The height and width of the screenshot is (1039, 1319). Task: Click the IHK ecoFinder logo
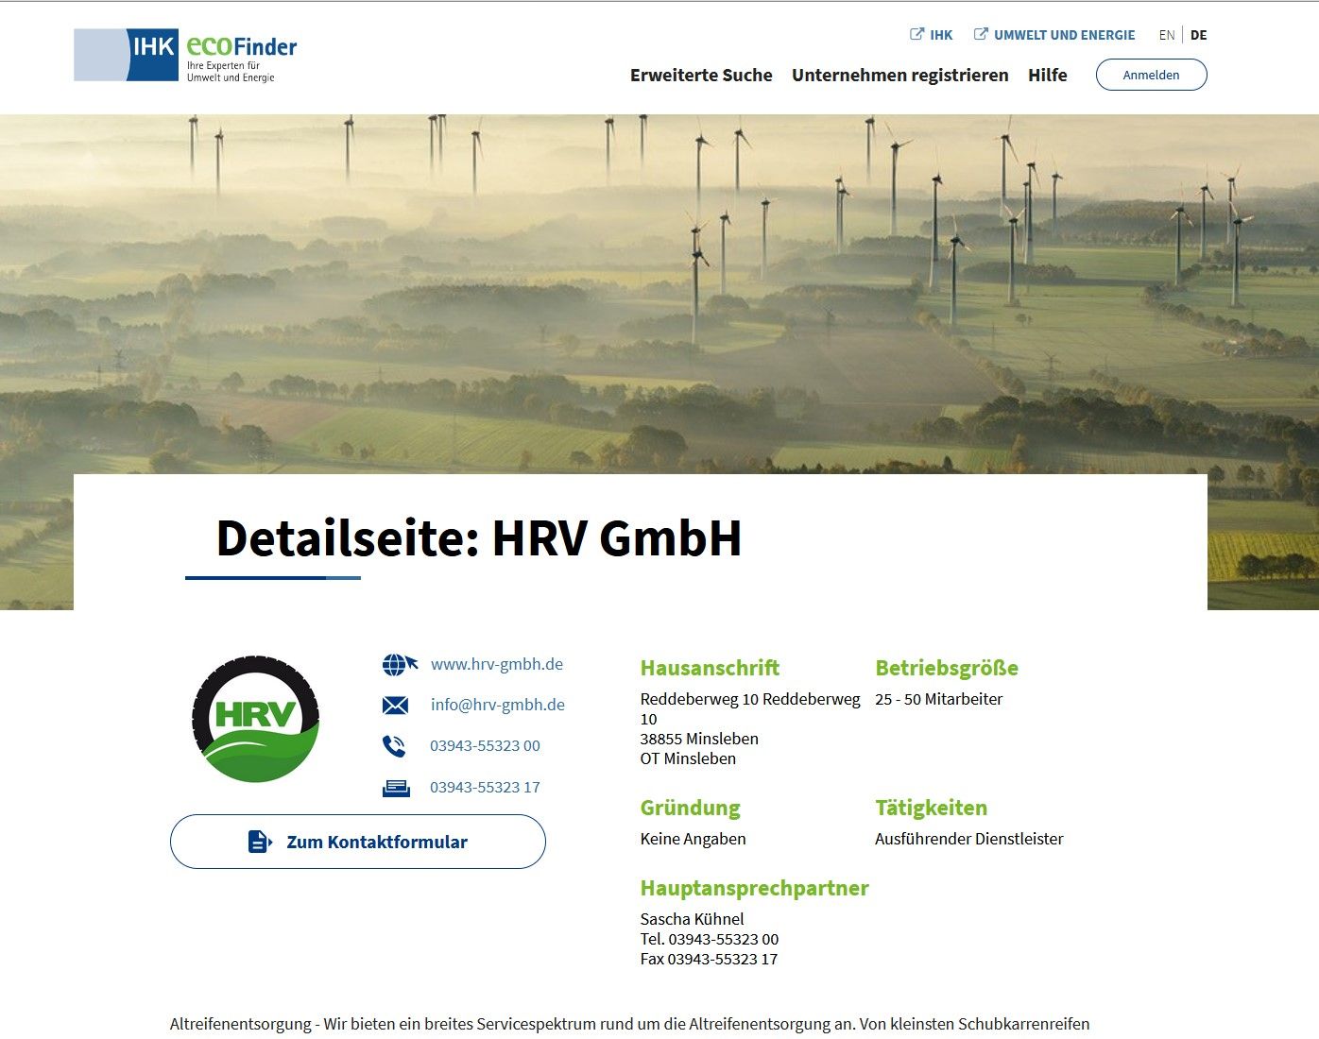click(x=185, y=56)
